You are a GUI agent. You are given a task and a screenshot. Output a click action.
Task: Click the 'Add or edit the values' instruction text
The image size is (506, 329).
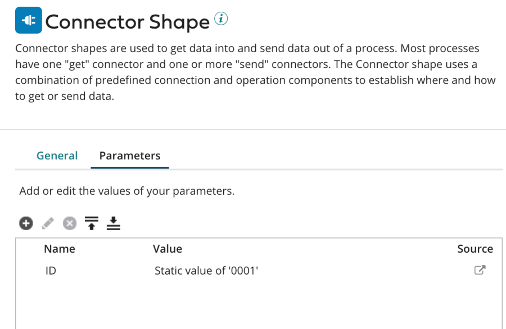[126, 191]
